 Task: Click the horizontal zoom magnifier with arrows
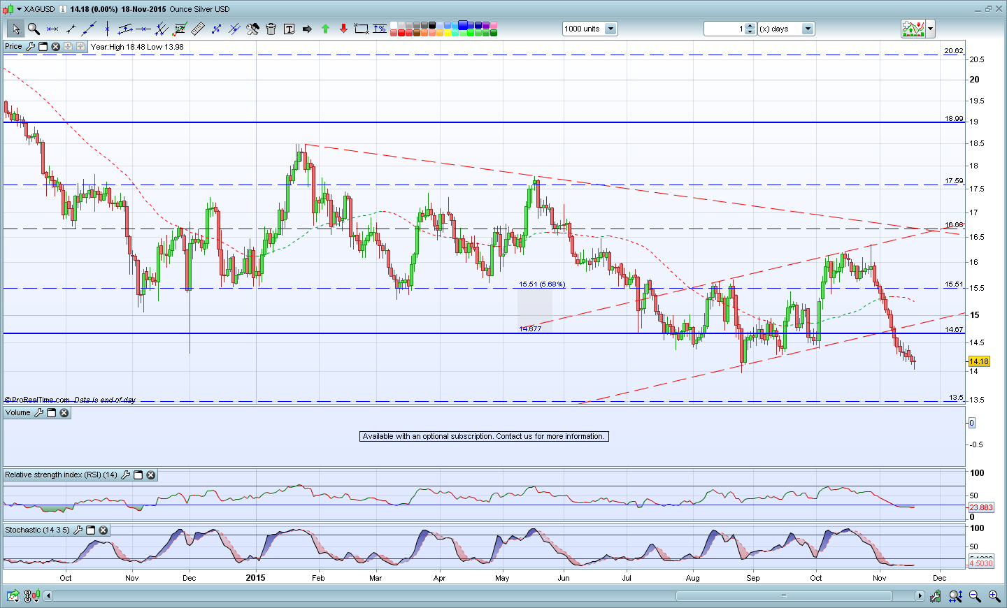click(955, 596)
